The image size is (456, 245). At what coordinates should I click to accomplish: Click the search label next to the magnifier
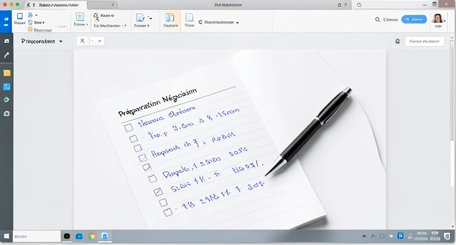(391, 20)
